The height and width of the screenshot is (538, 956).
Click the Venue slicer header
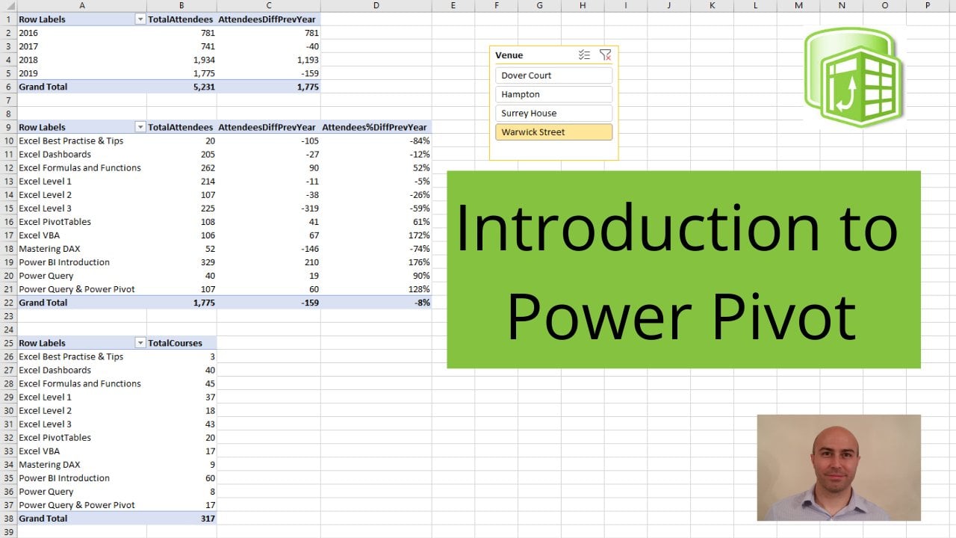pos(523,55)
